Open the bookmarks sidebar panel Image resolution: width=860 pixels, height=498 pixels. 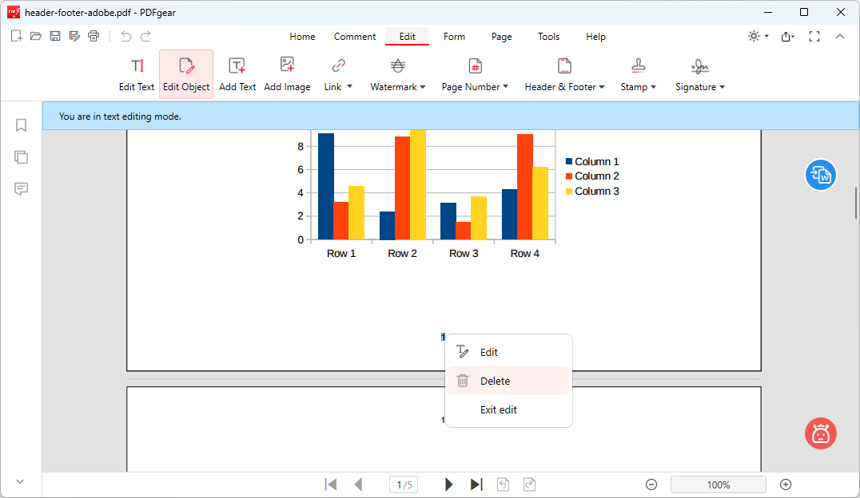point(22,125)
